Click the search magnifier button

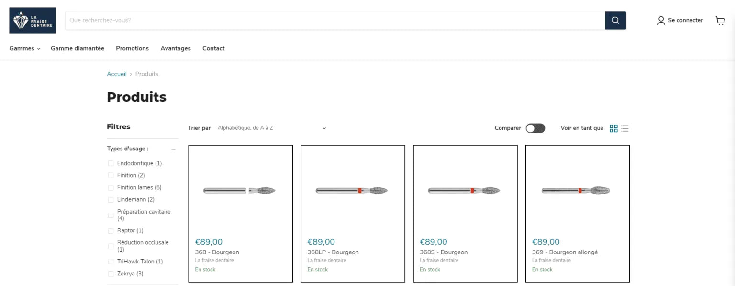(615, 20)
